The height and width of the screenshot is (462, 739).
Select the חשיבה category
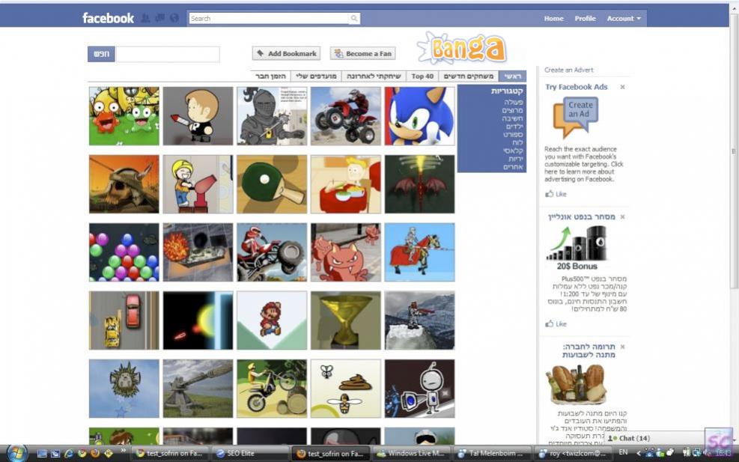point(512,118)
